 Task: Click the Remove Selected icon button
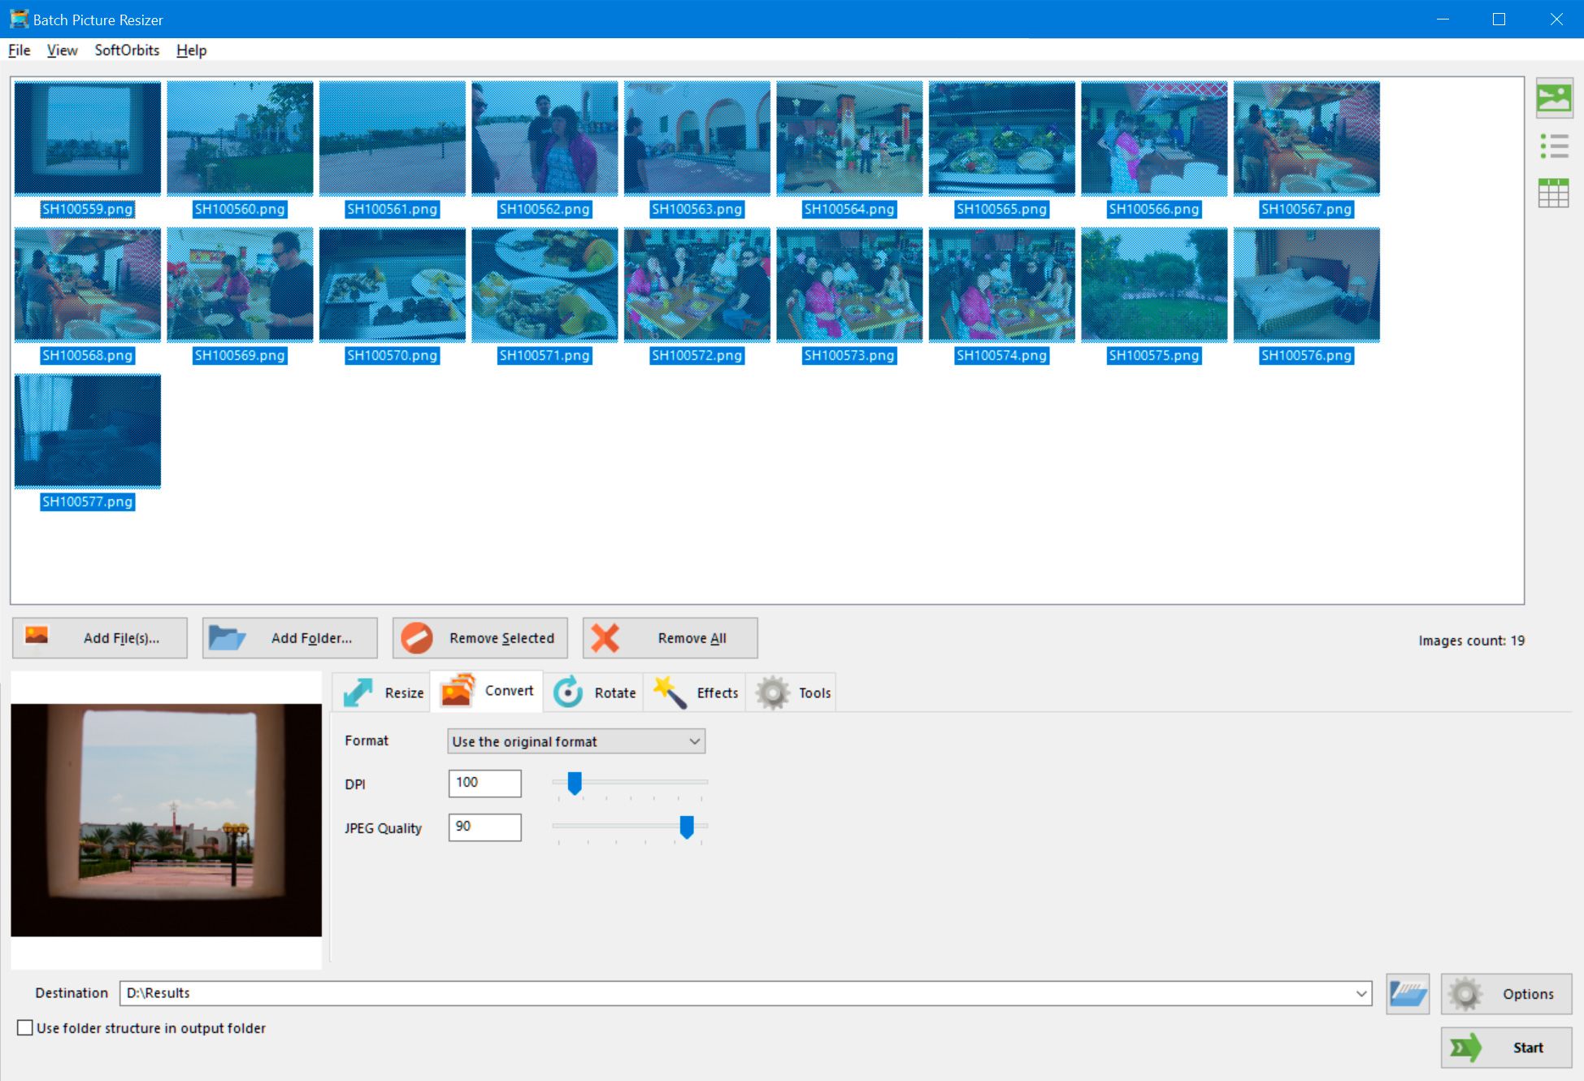click(418, 638)
